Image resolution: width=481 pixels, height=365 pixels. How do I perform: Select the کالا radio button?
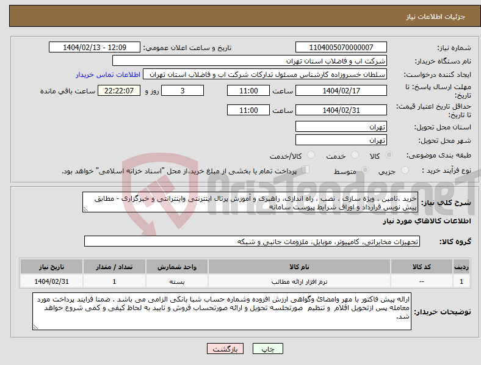[389, 155]
